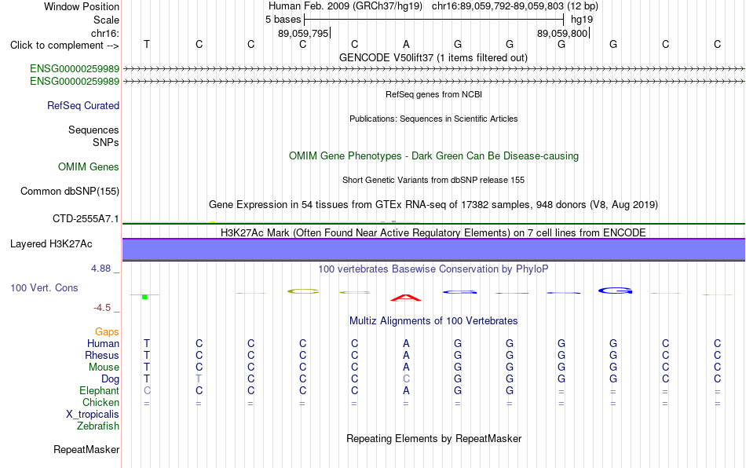Click the Elephant alignment row label
This screenshot has height=468, width=746.
pyautogui.click(x=99, y=390)
